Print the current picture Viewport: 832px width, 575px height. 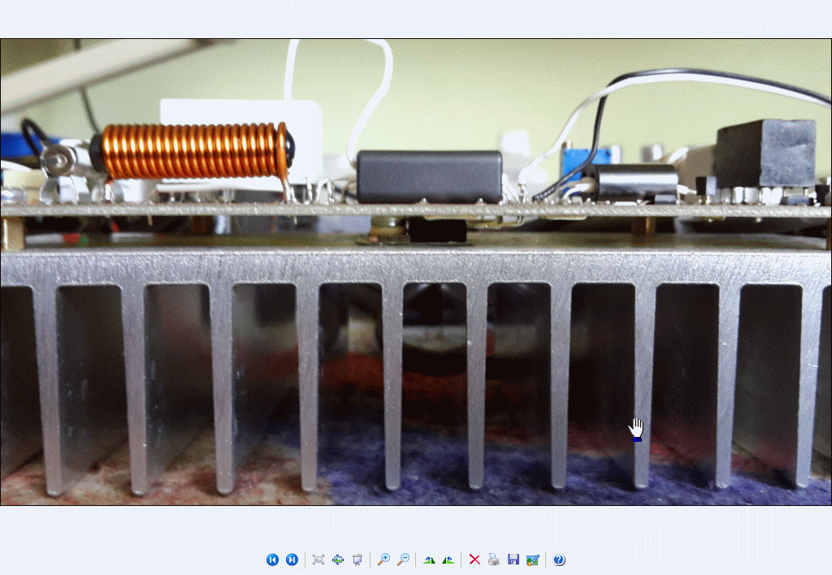494,560
